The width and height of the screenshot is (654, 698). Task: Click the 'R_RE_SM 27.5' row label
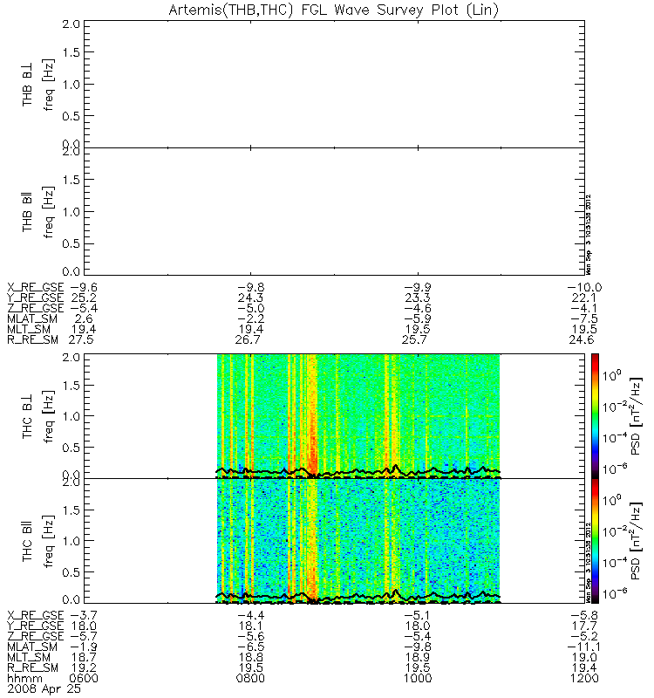coord(51,339)
